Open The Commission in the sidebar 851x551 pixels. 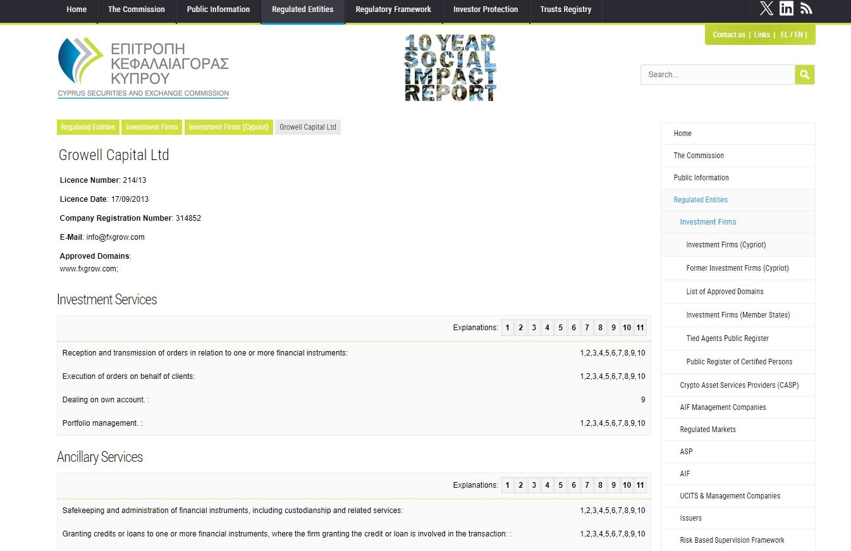click(x=738, y=156)
